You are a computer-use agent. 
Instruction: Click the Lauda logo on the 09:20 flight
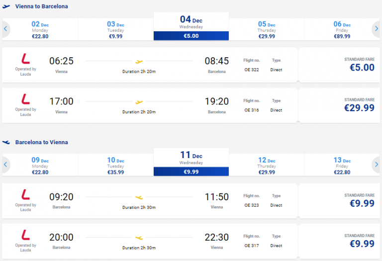(25, 194)
